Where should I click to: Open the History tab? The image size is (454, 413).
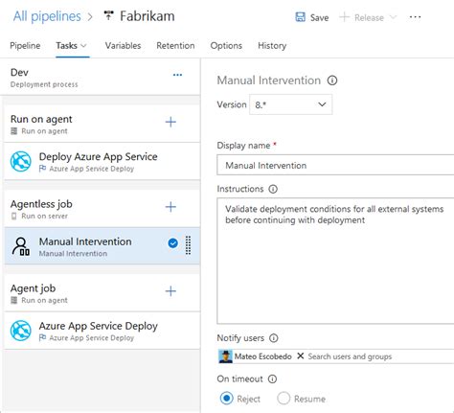(272, 46)
